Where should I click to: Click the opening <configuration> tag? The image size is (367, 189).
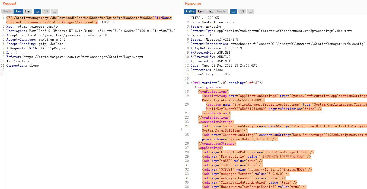coord(209,87)
